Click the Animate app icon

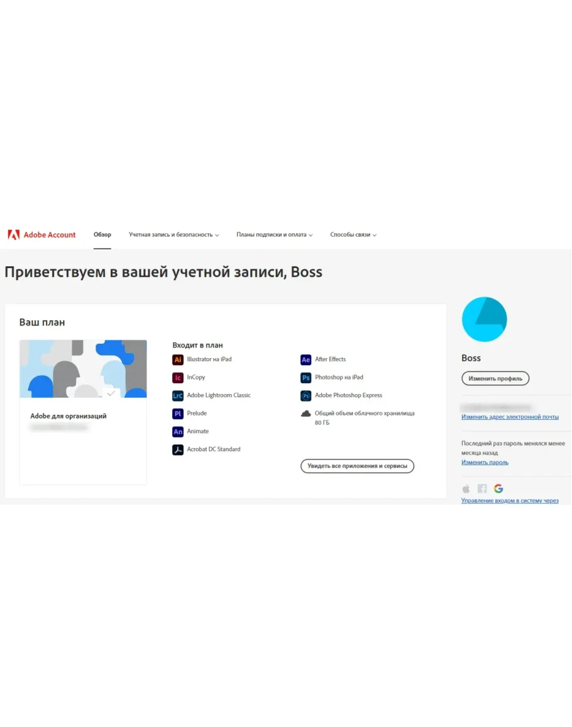point(178,432)
